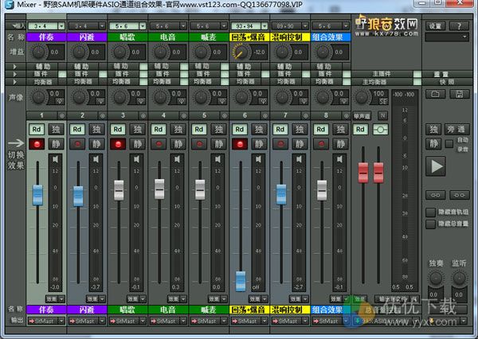Mute the 电音 channel
Image resolution: width=478 pixels, height=339 pixels.
pyautogui.click(x=178, y=144)
